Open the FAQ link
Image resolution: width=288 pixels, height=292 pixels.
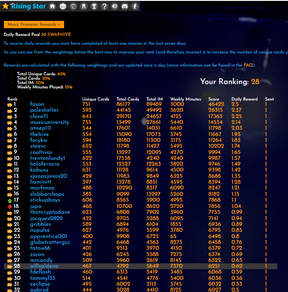tap(249, 65)
